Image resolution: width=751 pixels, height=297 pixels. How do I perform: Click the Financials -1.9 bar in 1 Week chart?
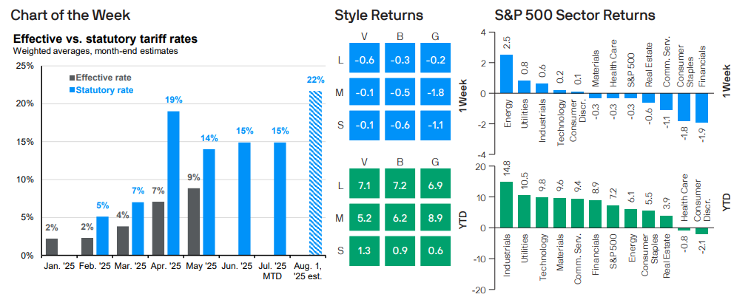point(701,108)
